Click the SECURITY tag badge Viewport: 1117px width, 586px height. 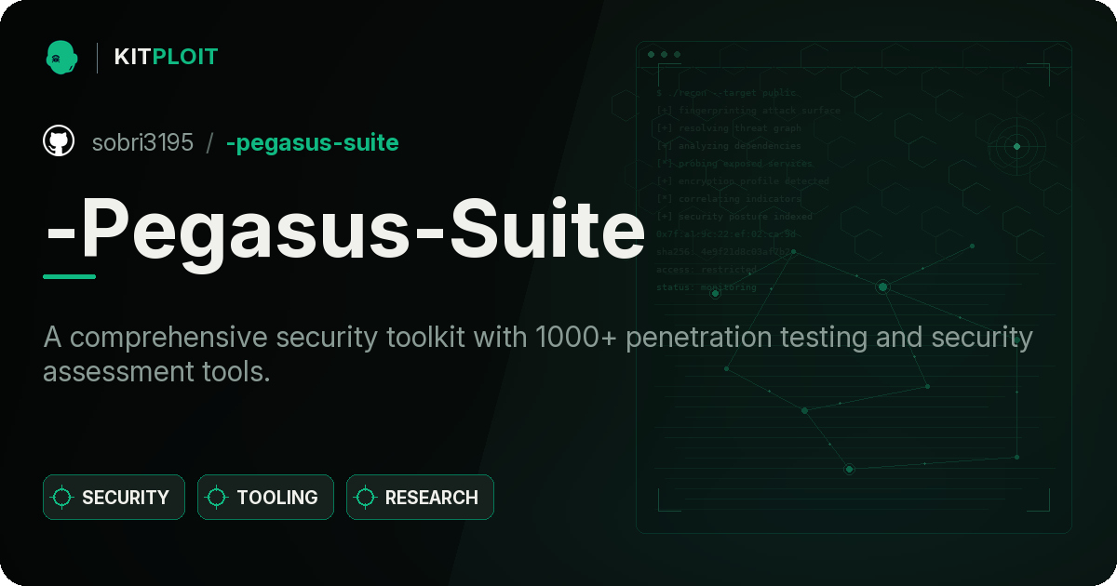click(114, 498)
